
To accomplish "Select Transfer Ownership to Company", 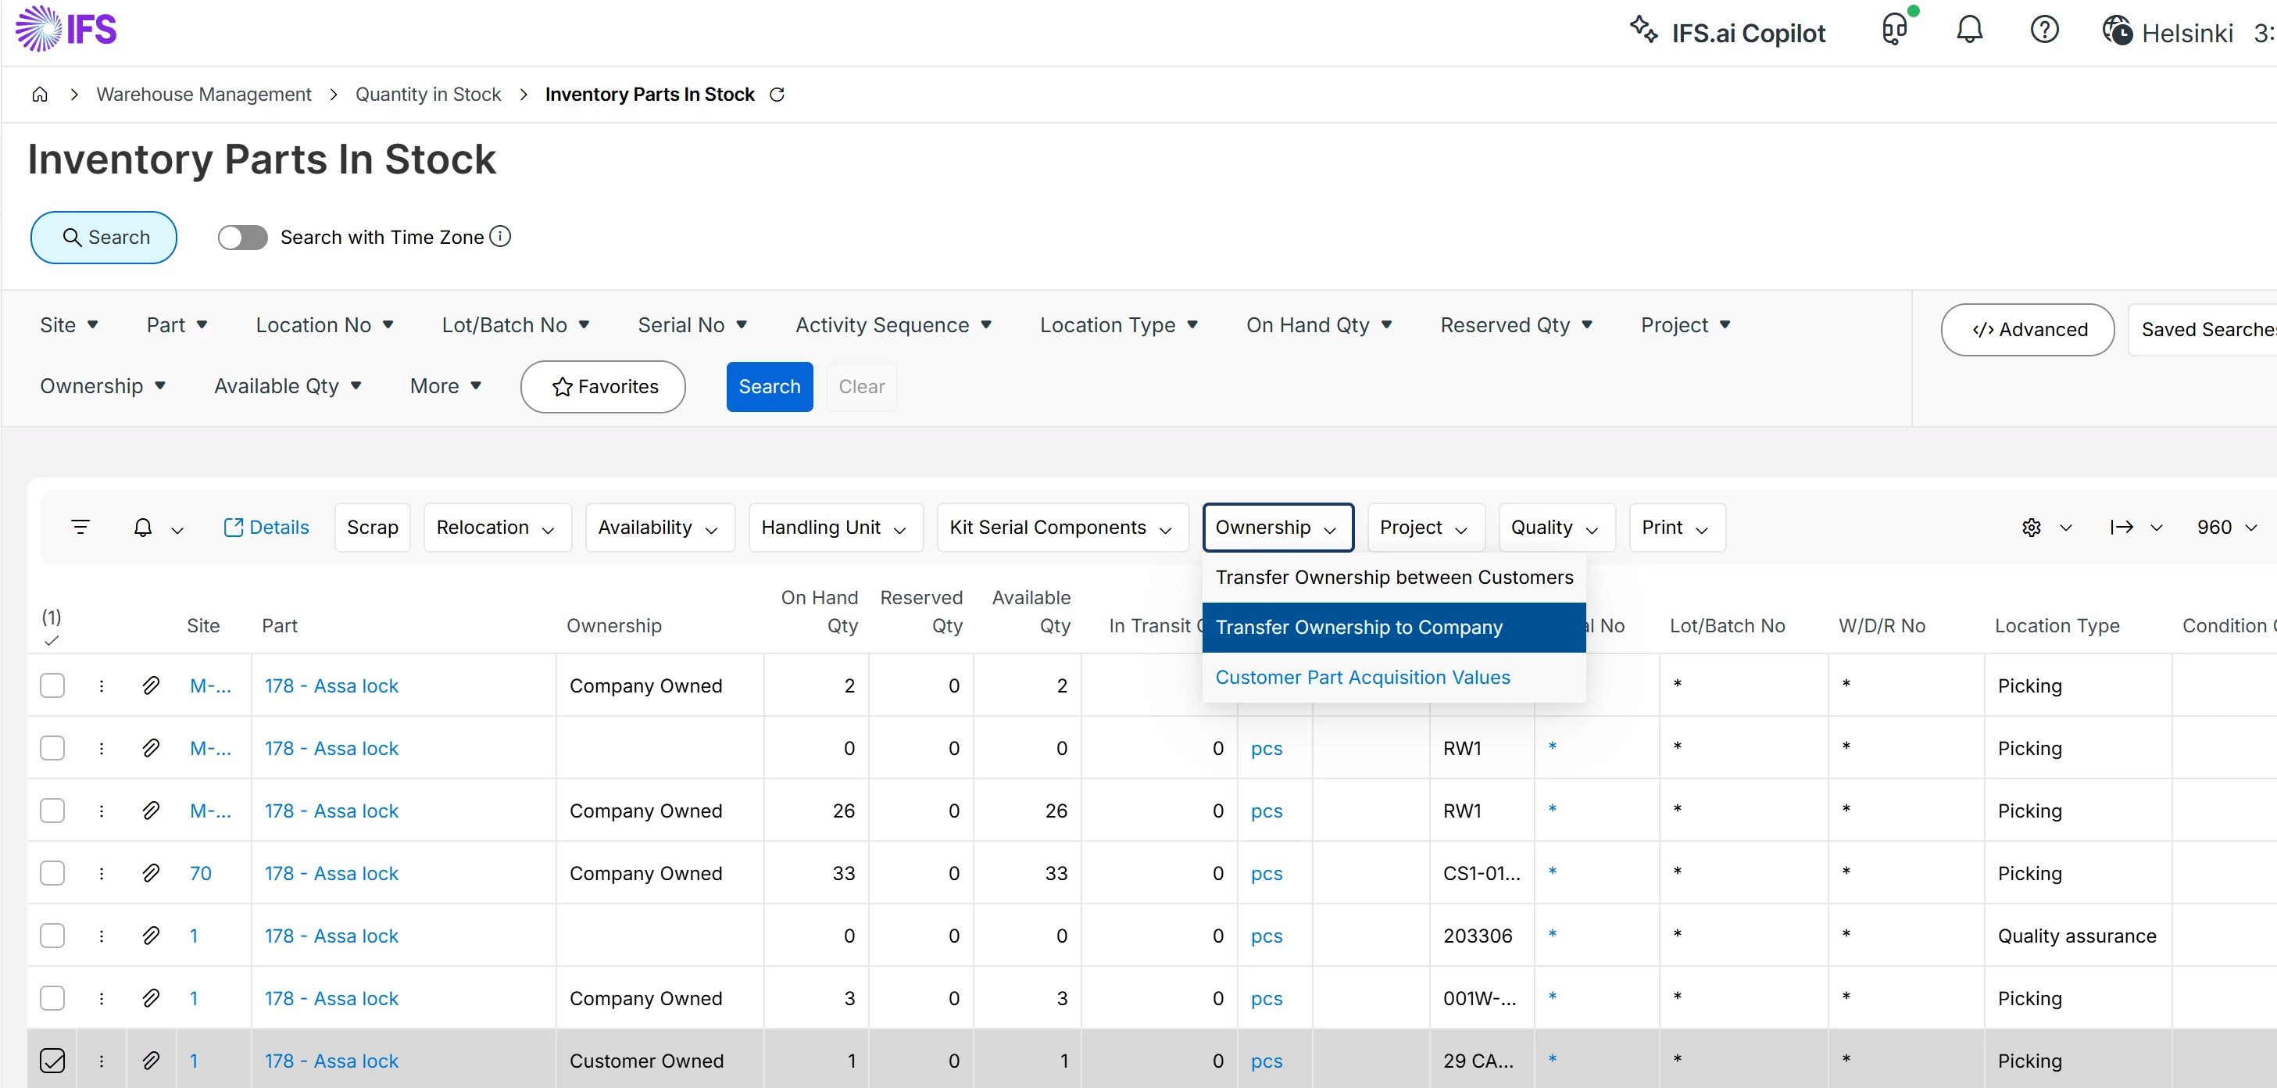I will pyautogui.click(x=1358, y=627).
